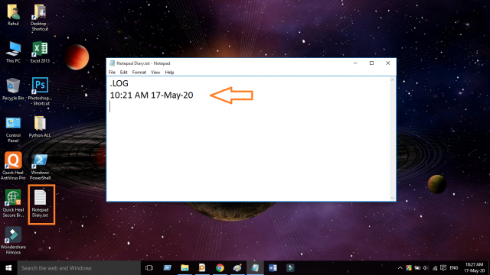Open the Edit menu in Notepad
Viewport: 490px width, 275px height.
click(124, 73)
